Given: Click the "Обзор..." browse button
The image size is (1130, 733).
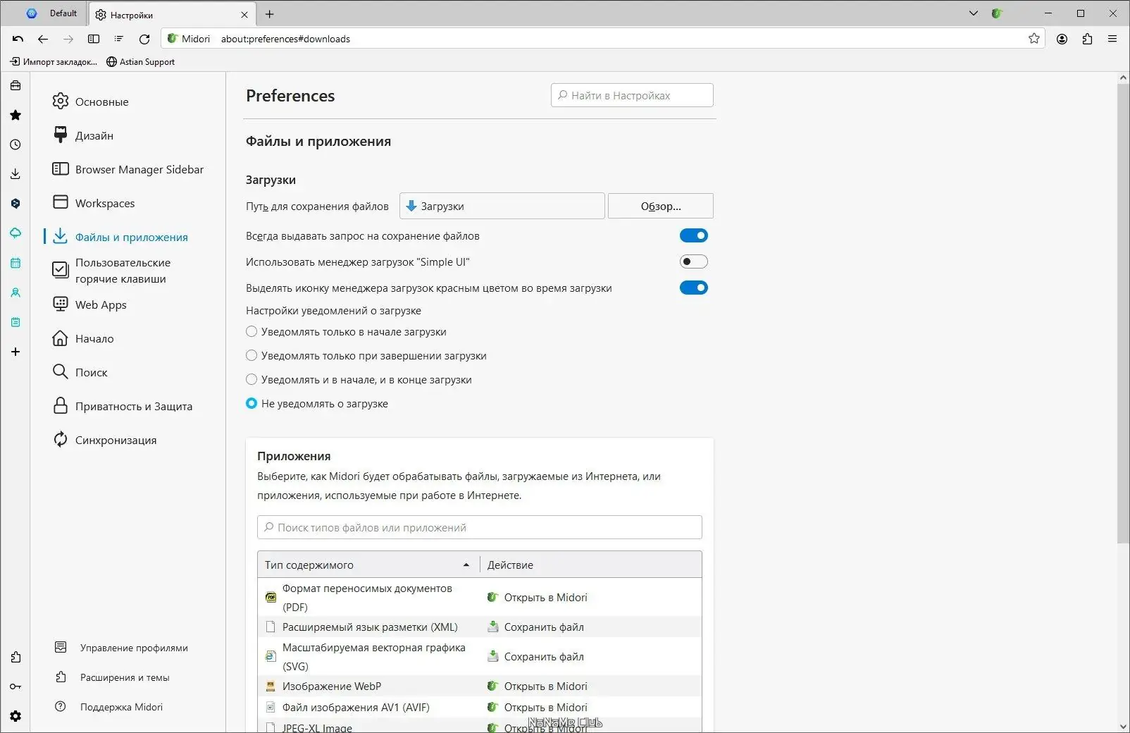Looking at the screenshot, I should [660, 206].
